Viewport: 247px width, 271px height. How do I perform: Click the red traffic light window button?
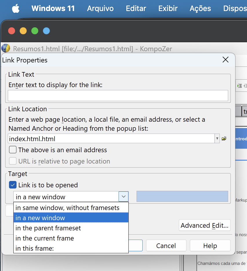[12, 31]
